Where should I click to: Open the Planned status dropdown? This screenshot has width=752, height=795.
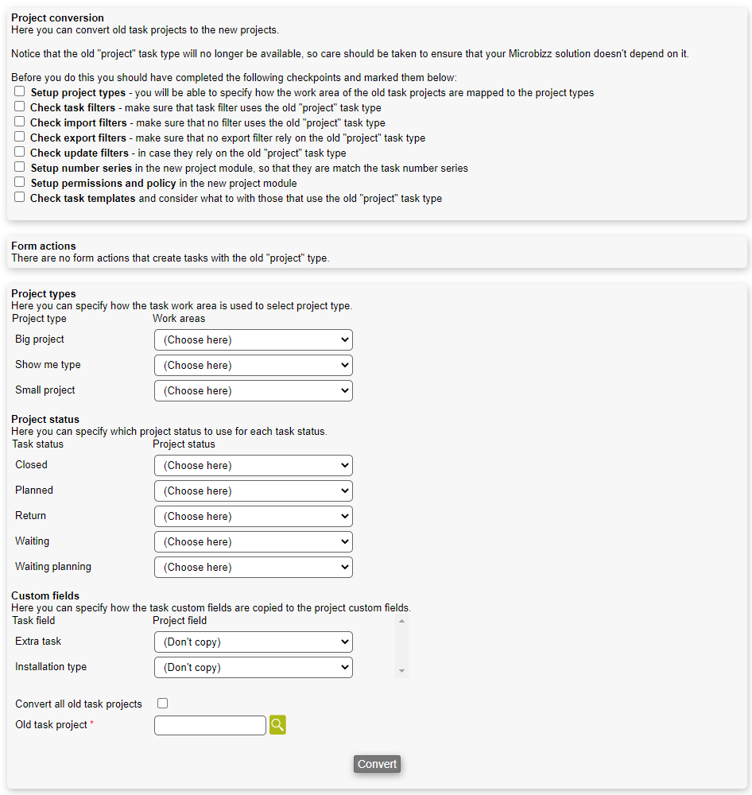pyautogui.click(x=254, y=491)
